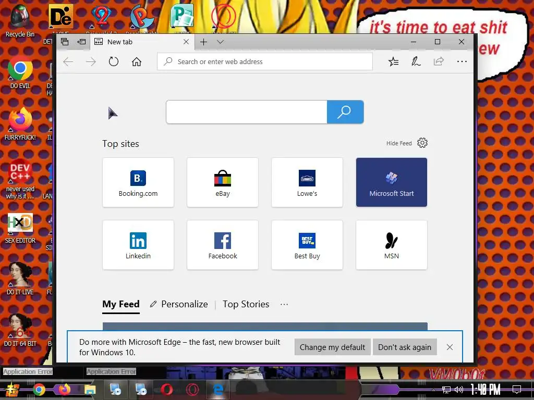The height and width of the screenshot is (400, 534).
Task: Click the blue magnifier search button
Action: point(345,112)
